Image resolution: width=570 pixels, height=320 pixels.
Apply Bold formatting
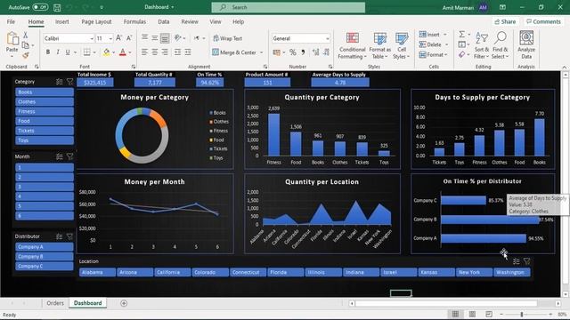pyautogui.click(x=48, y=52)
